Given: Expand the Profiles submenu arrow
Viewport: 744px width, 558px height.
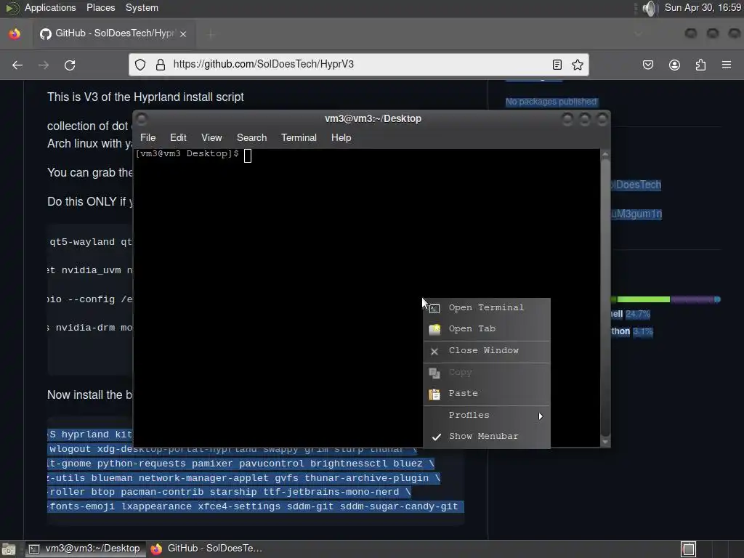Looking at the screenshot, I should point(541,416).
